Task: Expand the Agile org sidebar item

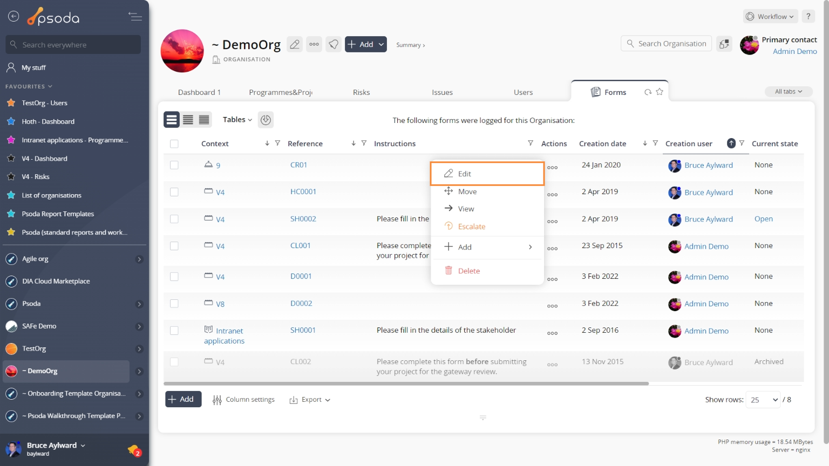Action: click(139, 259)
